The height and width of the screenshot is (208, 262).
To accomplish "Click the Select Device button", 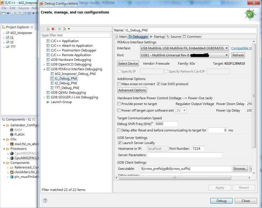I will [x=128, y=64].
